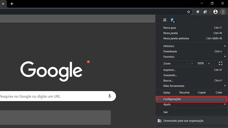
Task: Open Nova janela anônima
Action: tap(192, 38)
